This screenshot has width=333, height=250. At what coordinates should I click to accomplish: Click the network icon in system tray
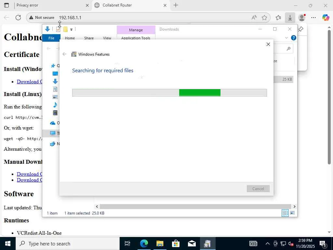(x=283, y=243)
